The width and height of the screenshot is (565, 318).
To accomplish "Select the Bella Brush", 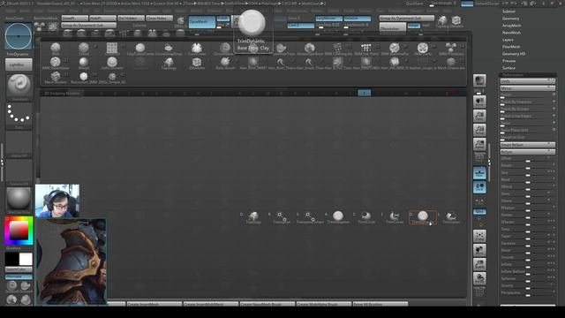I will point(225,63).
